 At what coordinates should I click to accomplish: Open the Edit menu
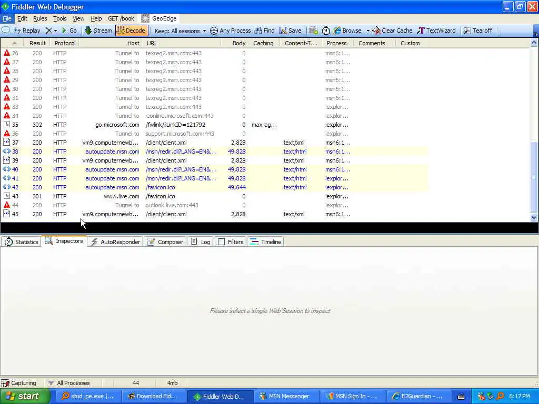pyautogui.click(x=22, y=18)
